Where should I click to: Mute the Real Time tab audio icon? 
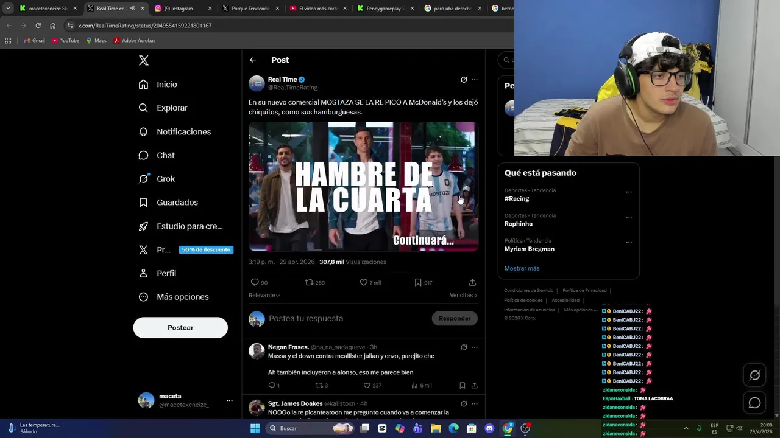coord(133,9)
